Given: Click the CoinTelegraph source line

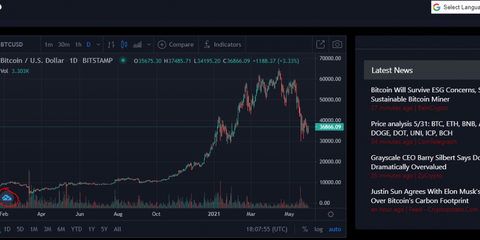Looking at the screenshot, I should (x=414, y=142).
